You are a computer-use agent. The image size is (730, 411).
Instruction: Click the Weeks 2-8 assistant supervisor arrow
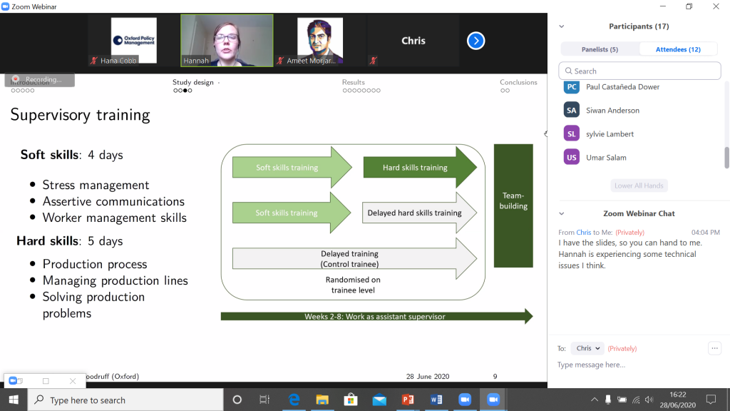pyautogui.click(x=376, y=316)
